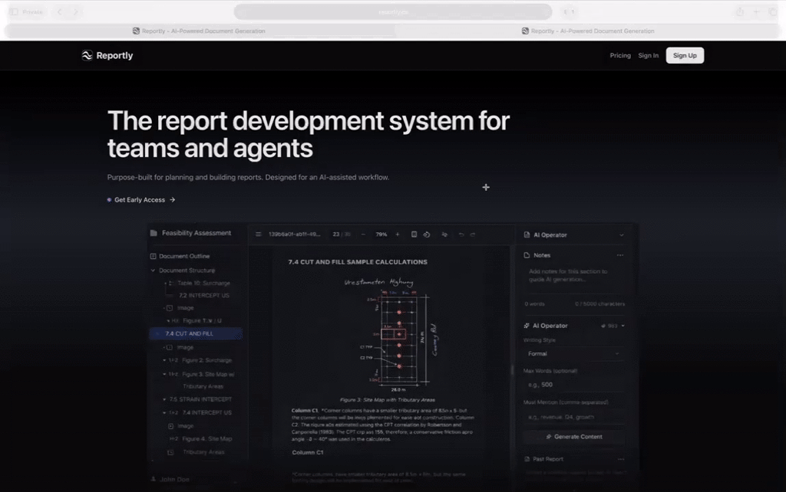
Task: Click the hamburger menu icon in document toolbar
Action: (259, 235)
